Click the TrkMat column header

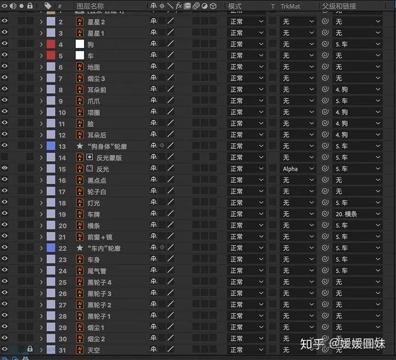(x=290, y=6)
